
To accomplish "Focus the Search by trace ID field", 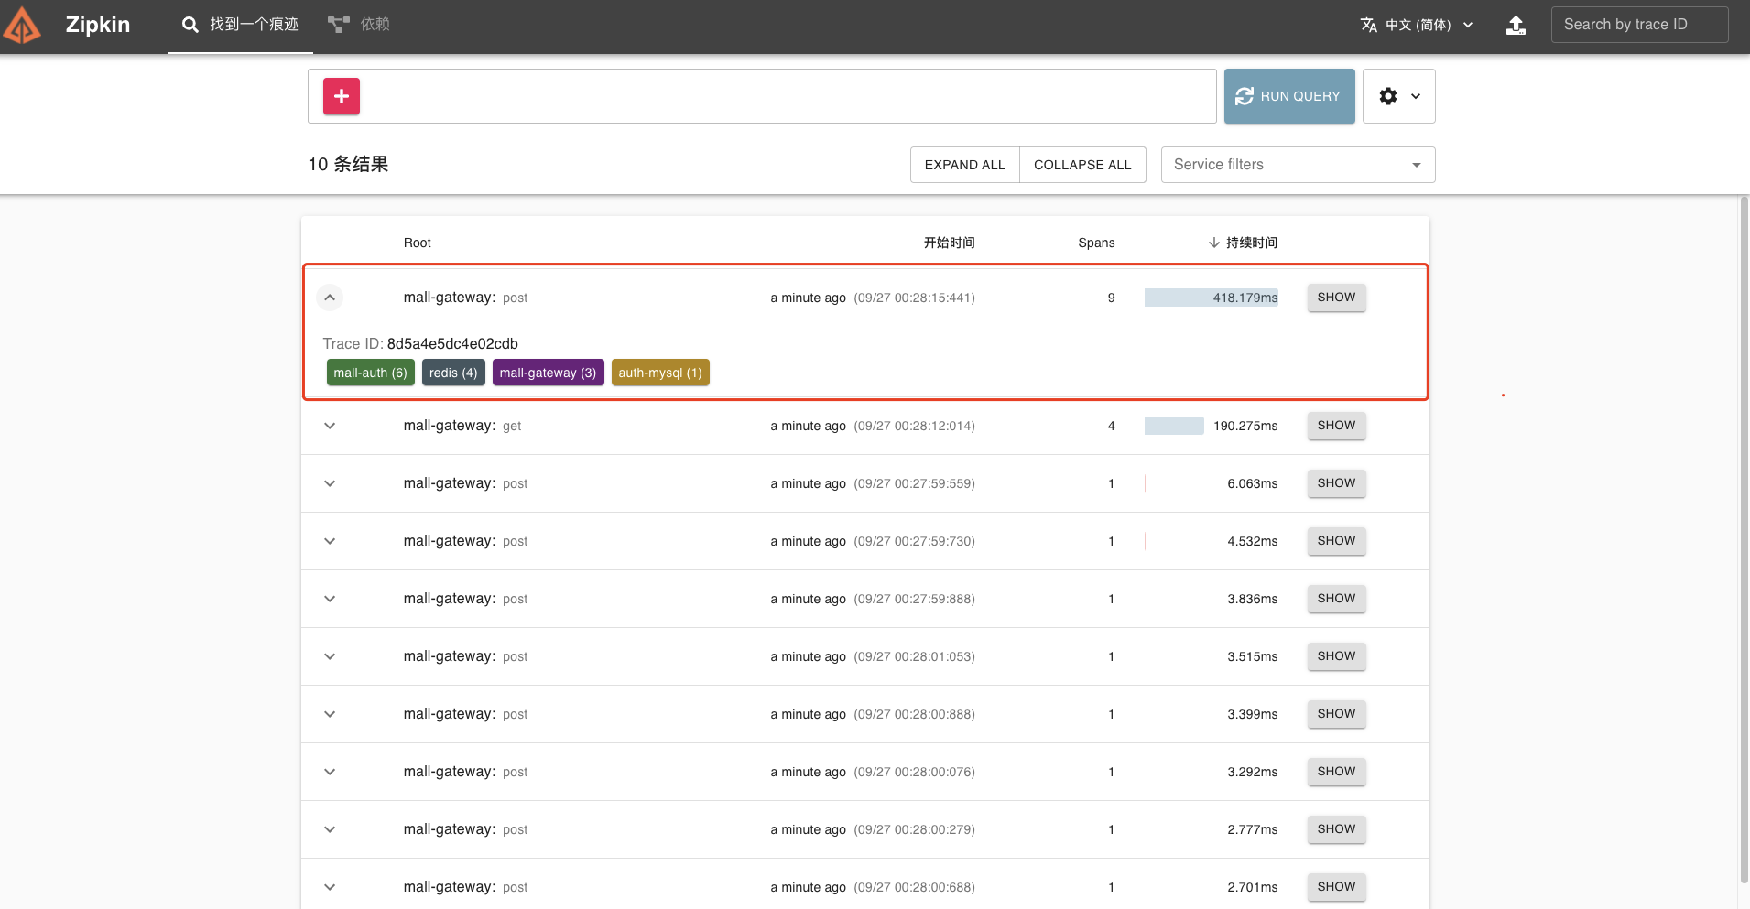I will 1639,25.
